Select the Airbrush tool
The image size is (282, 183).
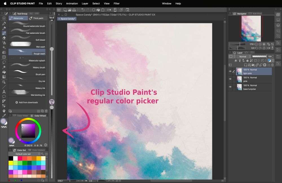(x=4, y=43)
